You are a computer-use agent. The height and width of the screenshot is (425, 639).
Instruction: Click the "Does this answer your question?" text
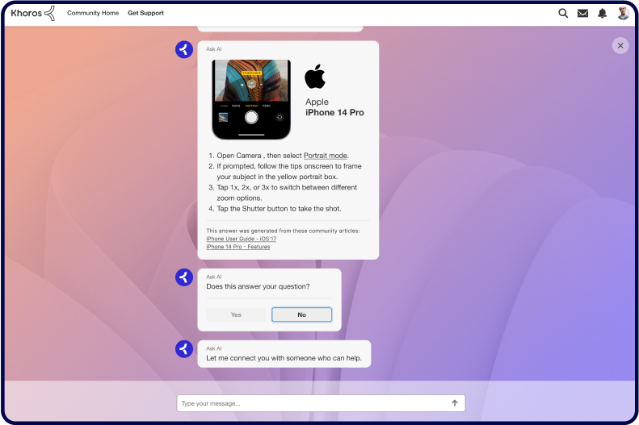click(258, 286)
